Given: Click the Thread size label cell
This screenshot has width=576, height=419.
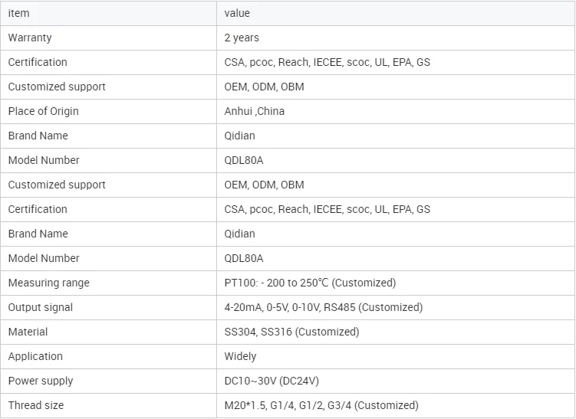Looking at the screenshot, I should tap(36, 405).
